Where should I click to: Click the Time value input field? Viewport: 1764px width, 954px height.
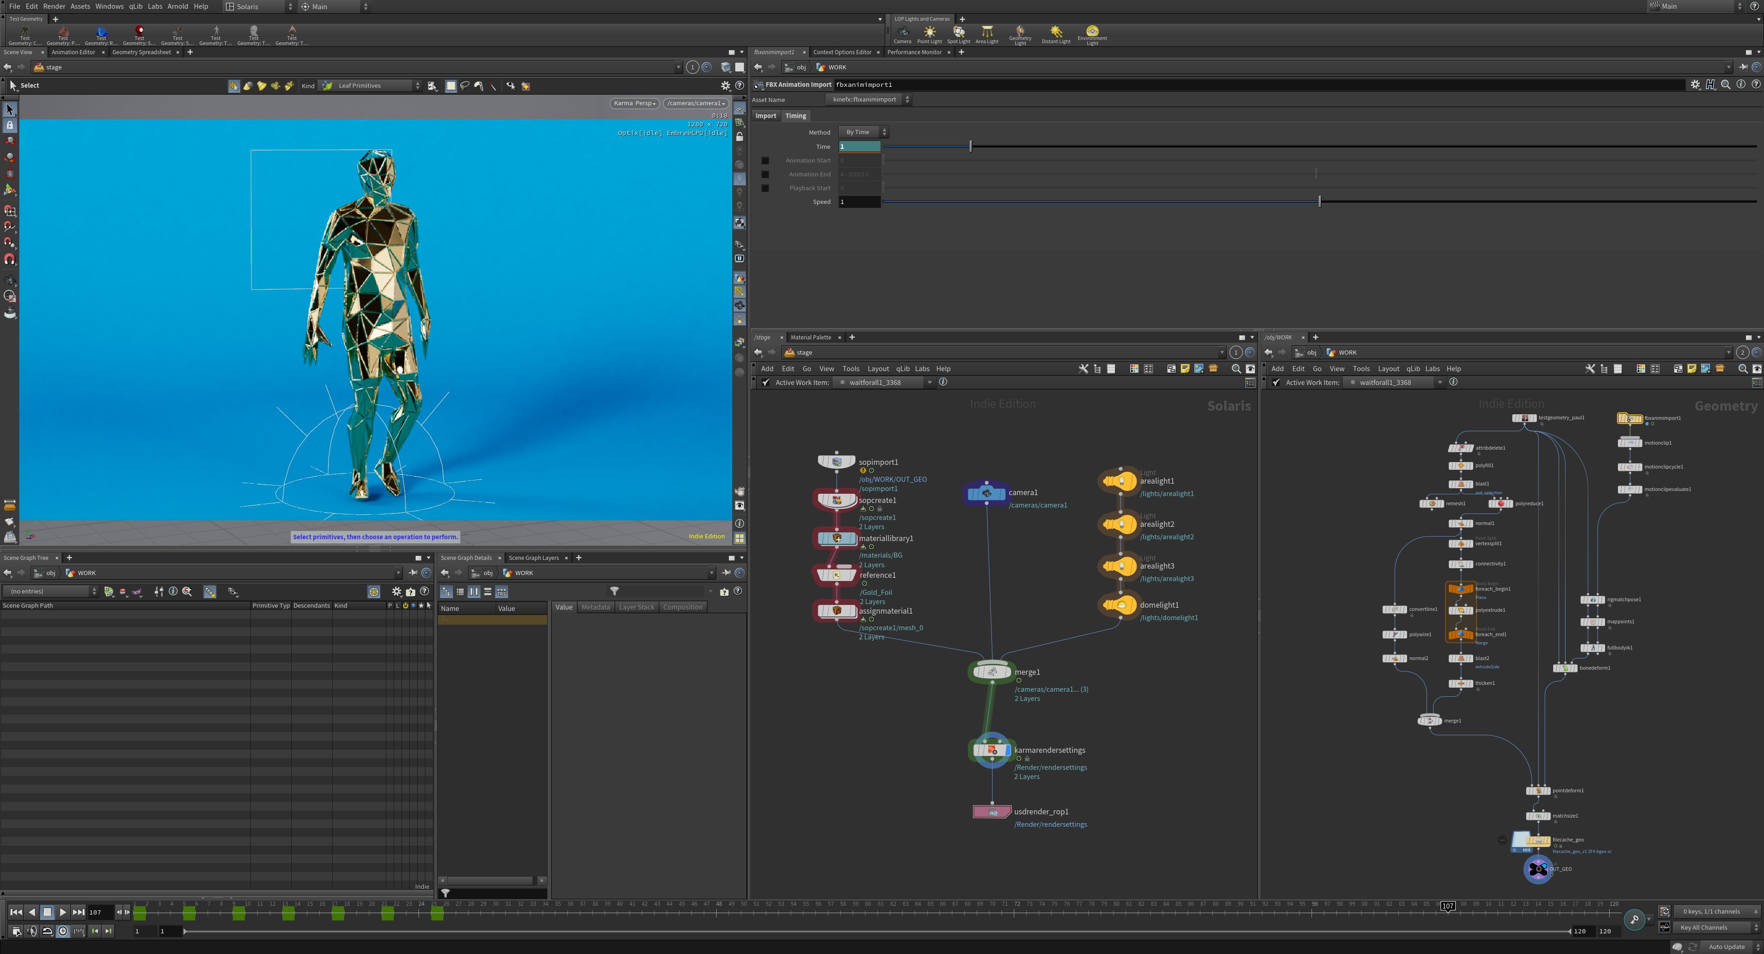[x=859, y=147]
